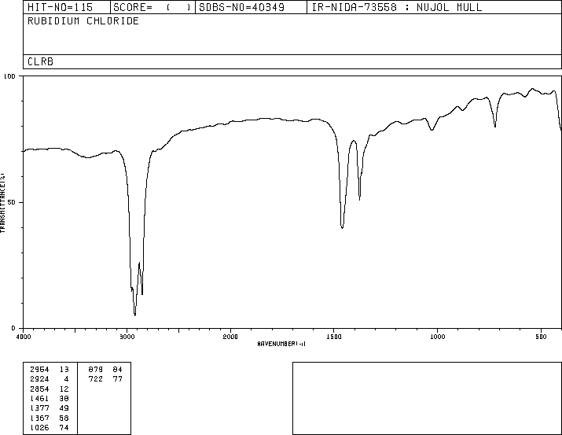Viewport: 562px width, 435px height.
Task: Click transmittance 4 beside 2924
Action: pos(66,379)
